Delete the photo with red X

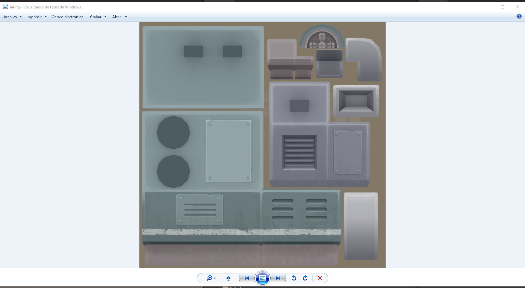pos(320,278)
